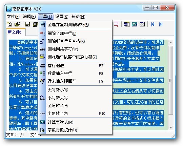This screenshot has width=183, height=146.
Task: Open the 文件(F) menu
Action: tap(13, 17)
